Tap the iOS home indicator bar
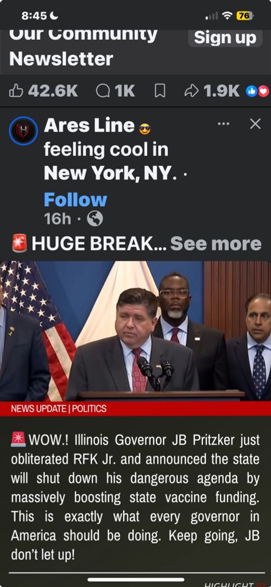Screen dimensions: 271x587 tap(136, 579)
